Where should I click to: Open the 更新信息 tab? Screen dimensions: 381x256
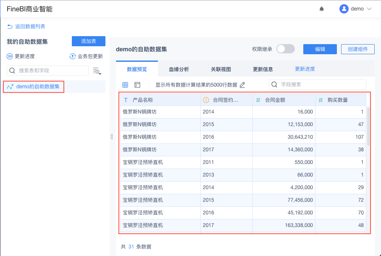(x=263, y=69)
